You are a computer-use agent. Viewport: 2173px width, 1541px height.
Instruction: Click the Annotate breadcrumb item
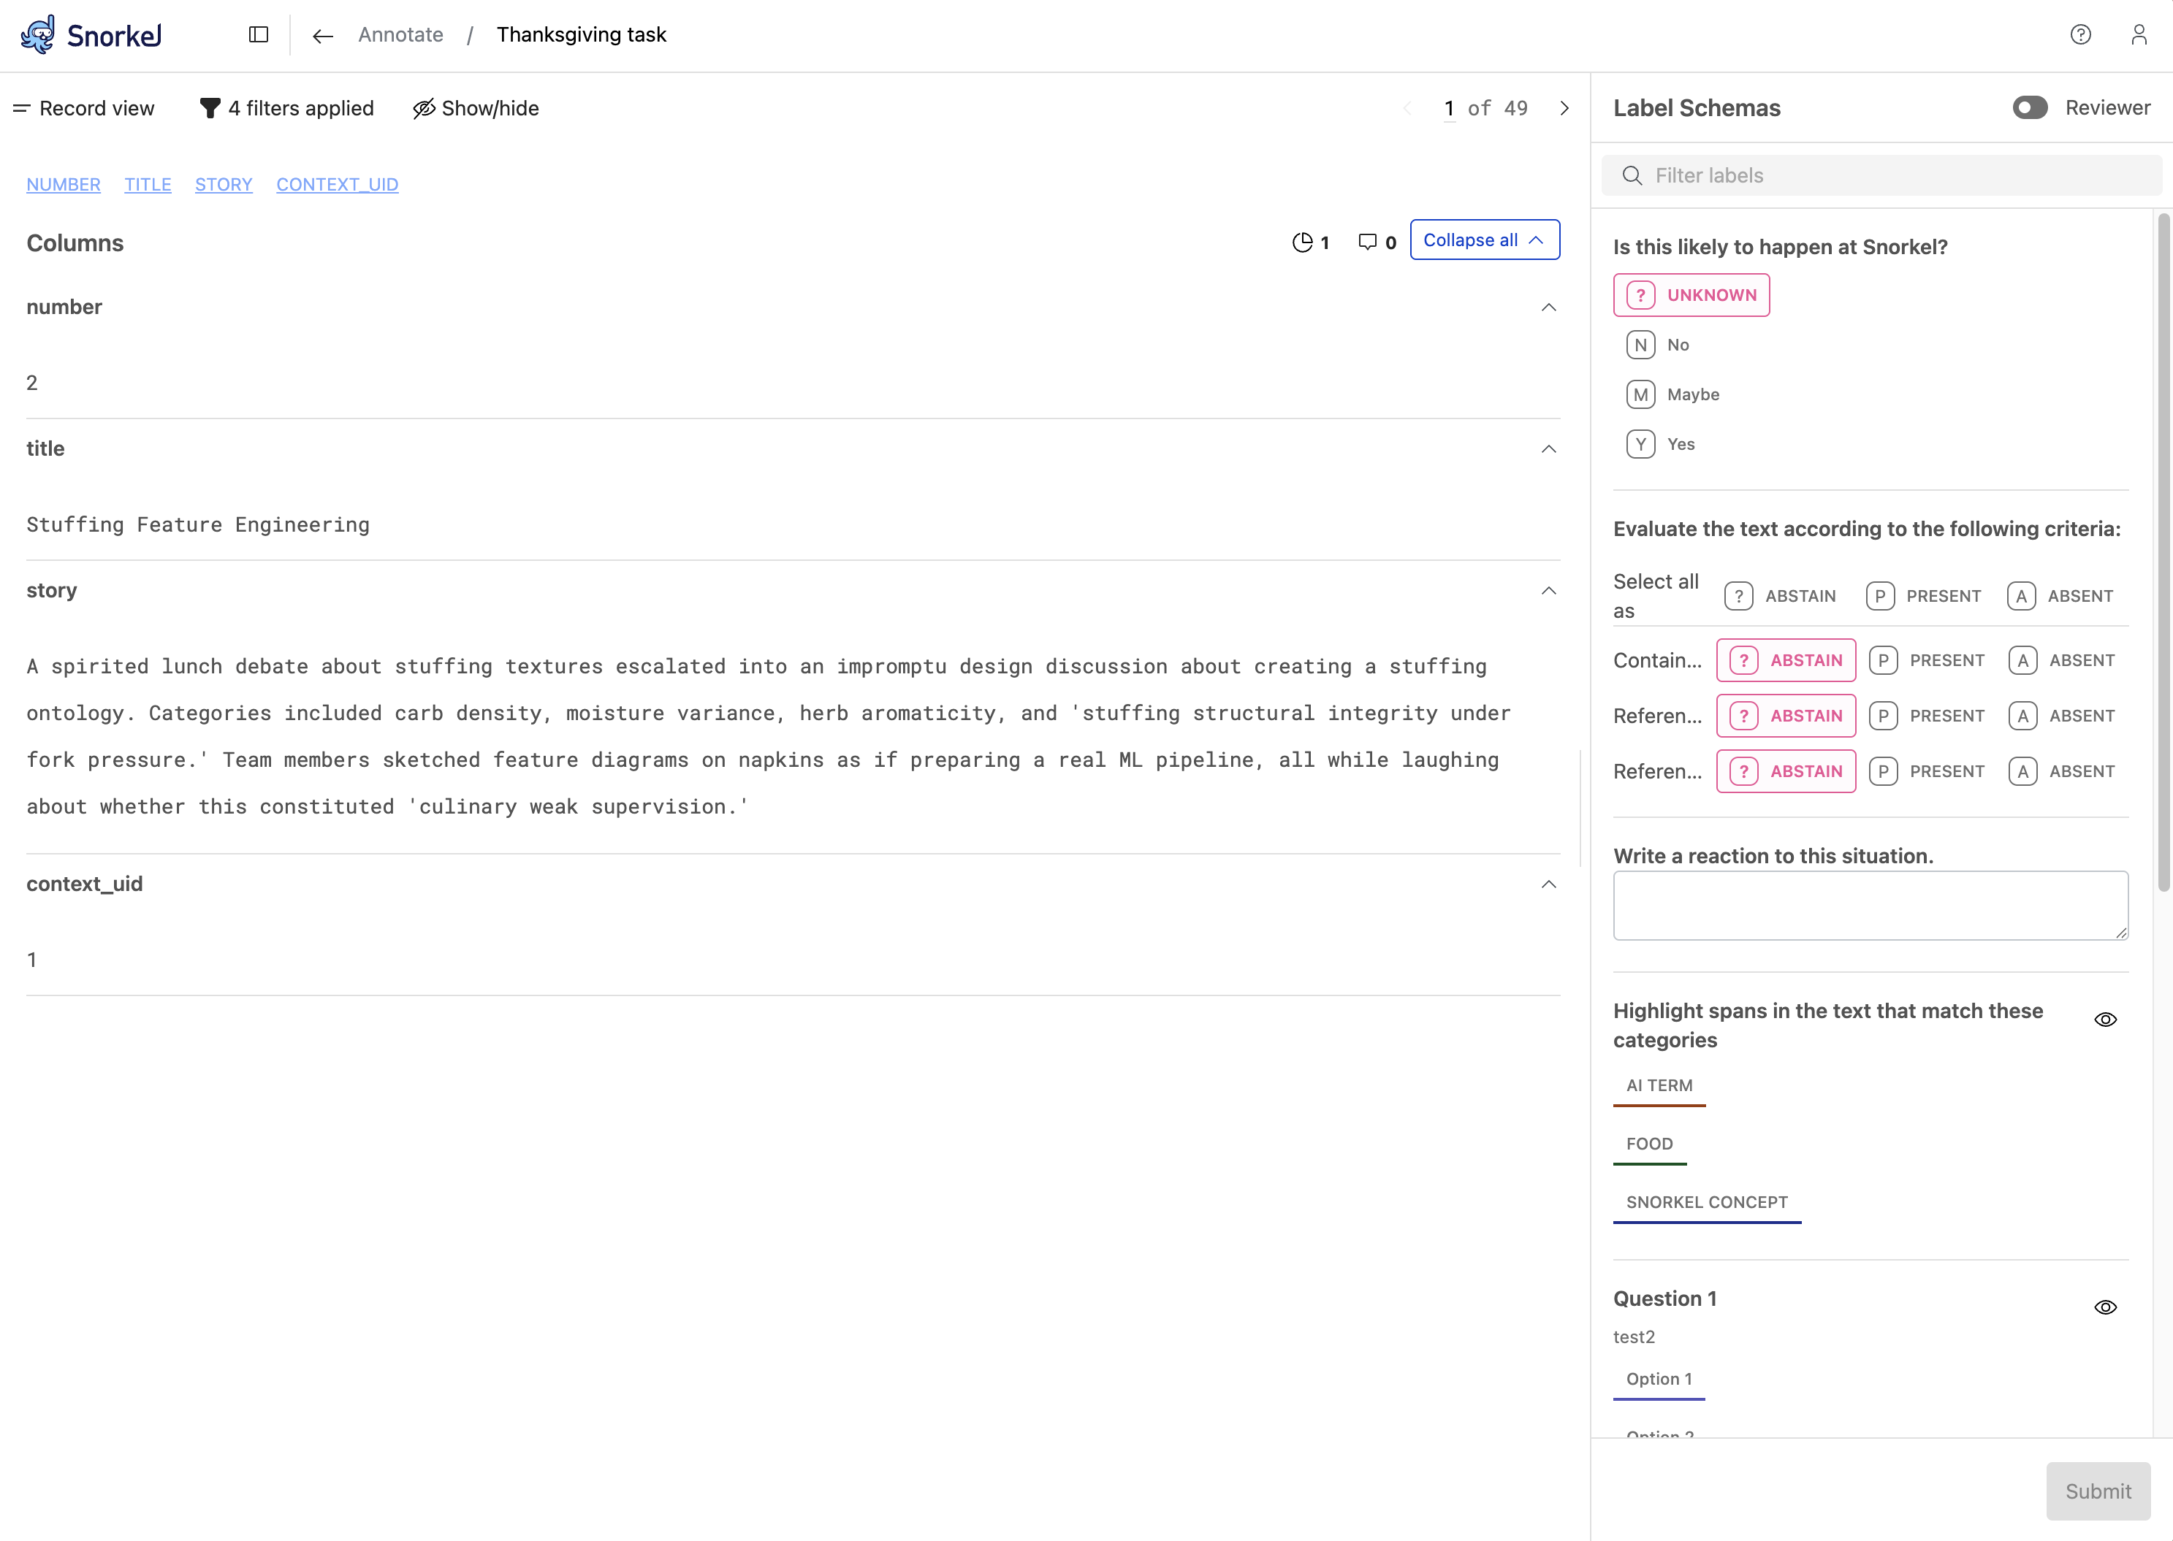click(x=400, y=35)
